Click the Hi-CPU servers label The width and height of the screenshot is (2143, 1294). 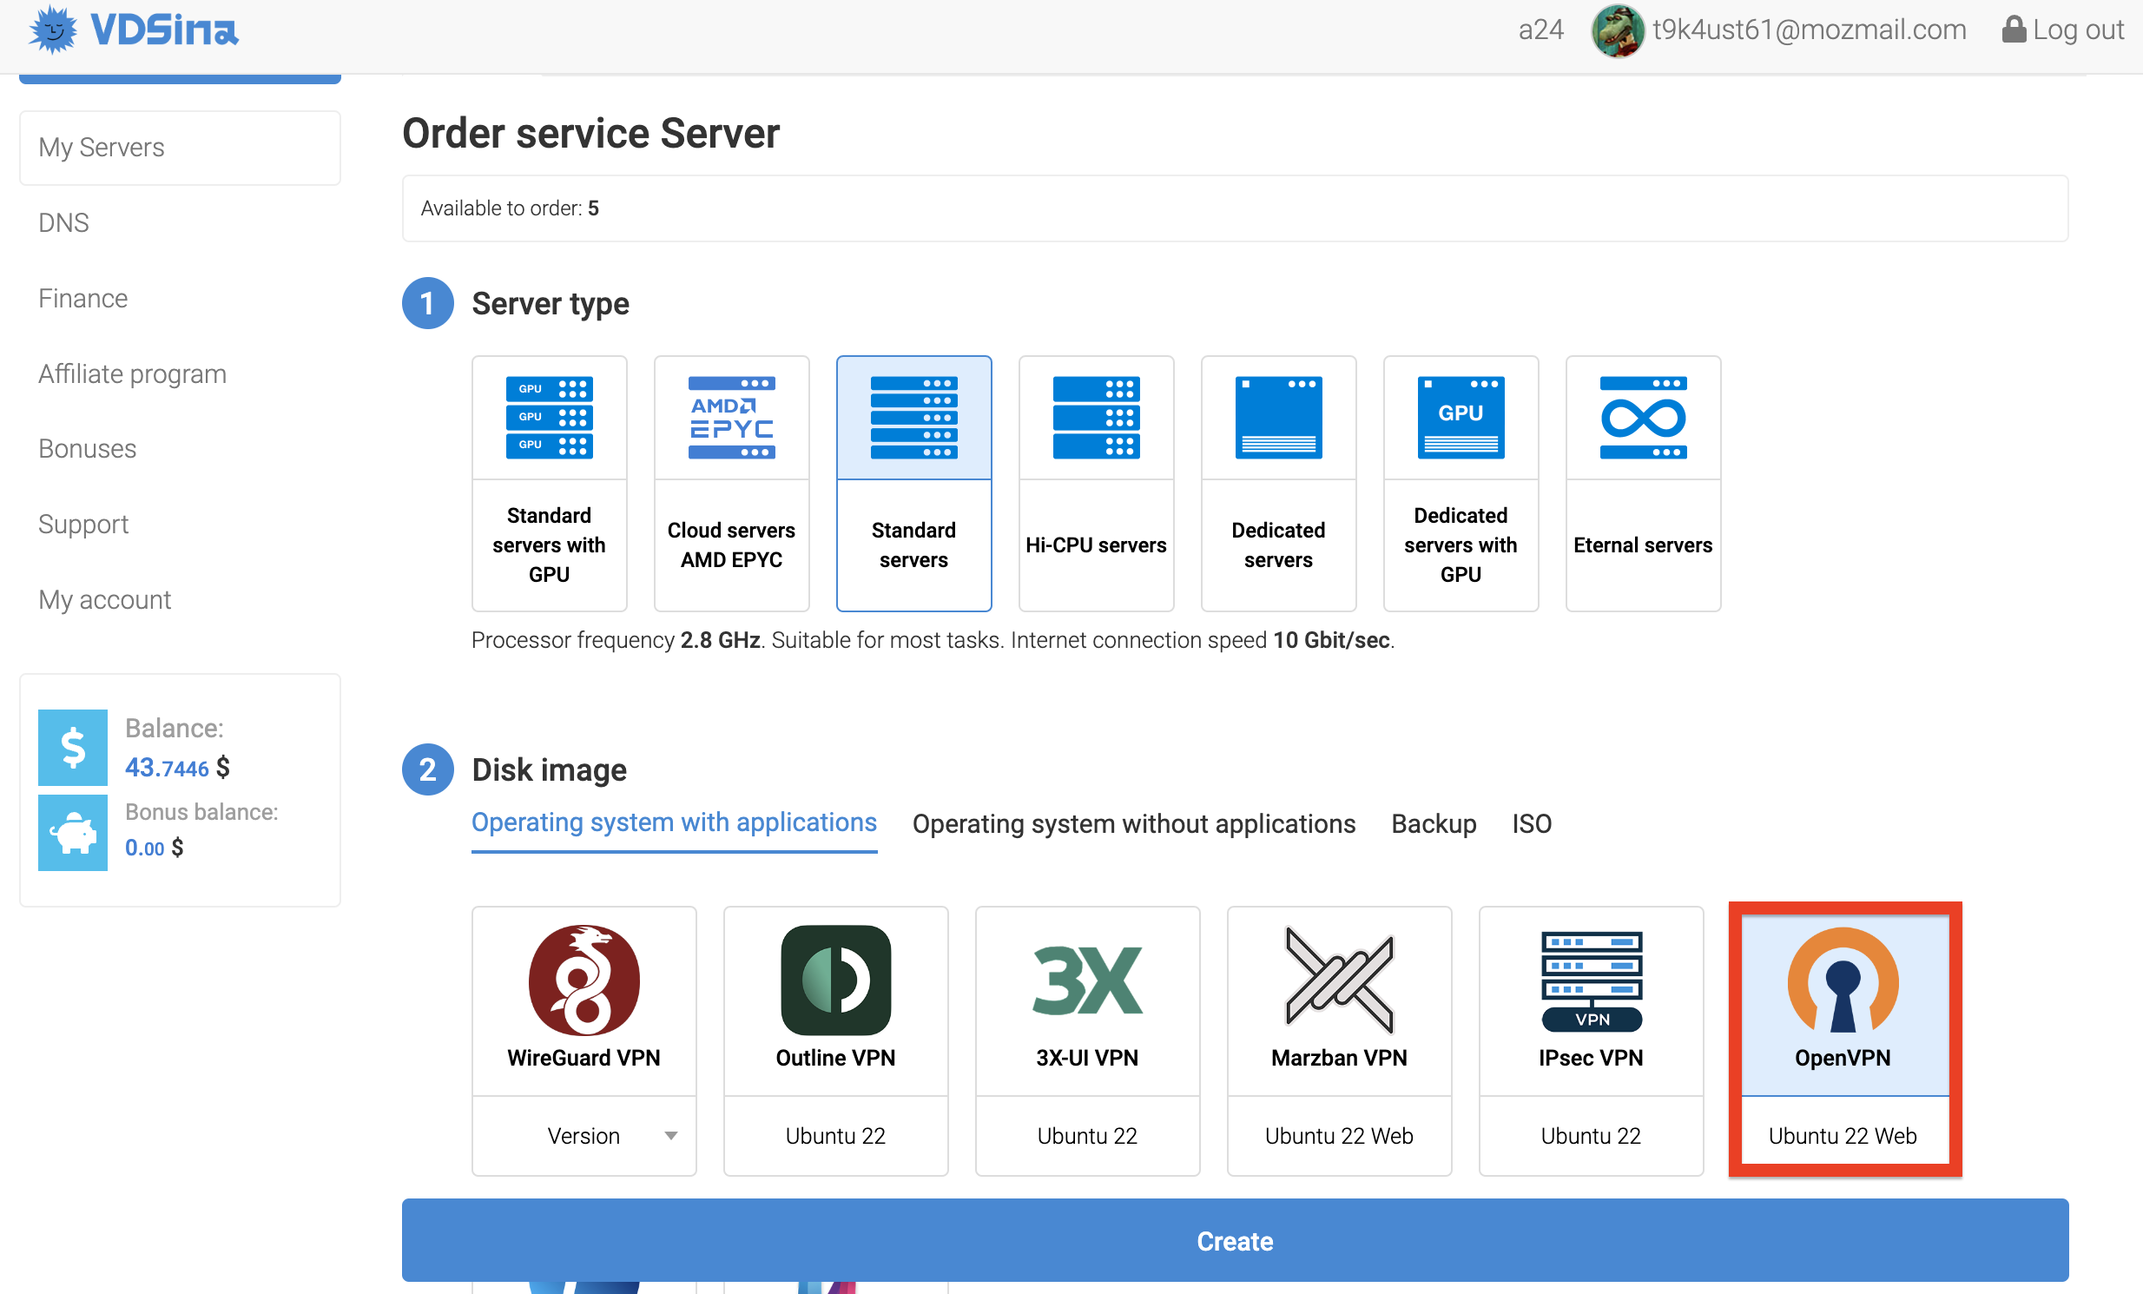tap(1096, 545)
